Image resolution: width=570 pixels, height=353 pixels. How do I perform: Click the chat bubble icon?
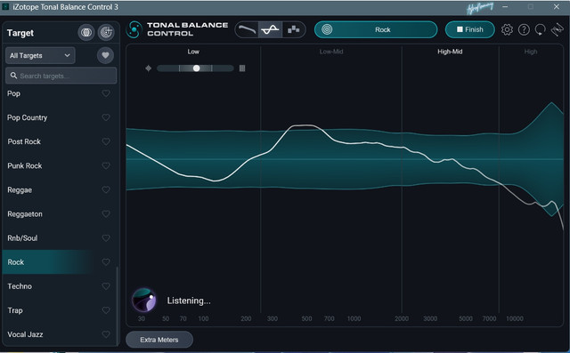pyautogui.click(x=541, y=29)
